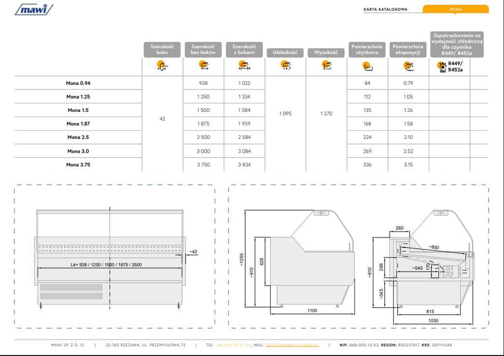Select the Mona 0.94 row label
The width and height of the screenshot is (504, 356).
tap(78, 83)
